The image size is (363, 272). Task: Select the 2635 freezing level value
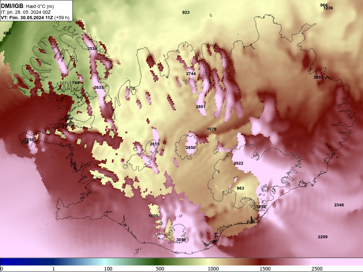coord(99,87)
